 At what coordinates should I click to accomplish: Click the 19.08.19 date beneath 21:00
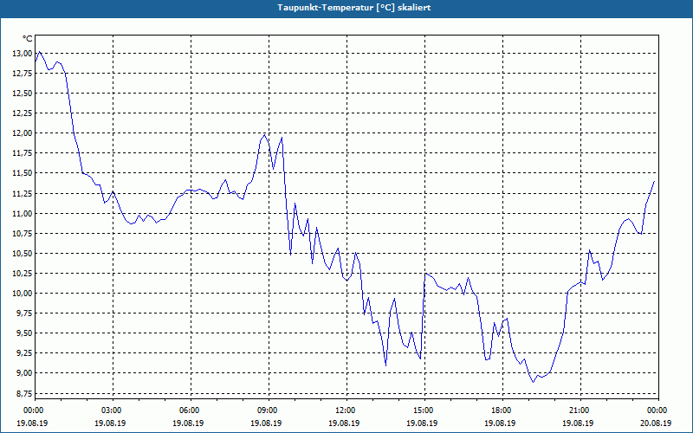click(x=578, y=423)
